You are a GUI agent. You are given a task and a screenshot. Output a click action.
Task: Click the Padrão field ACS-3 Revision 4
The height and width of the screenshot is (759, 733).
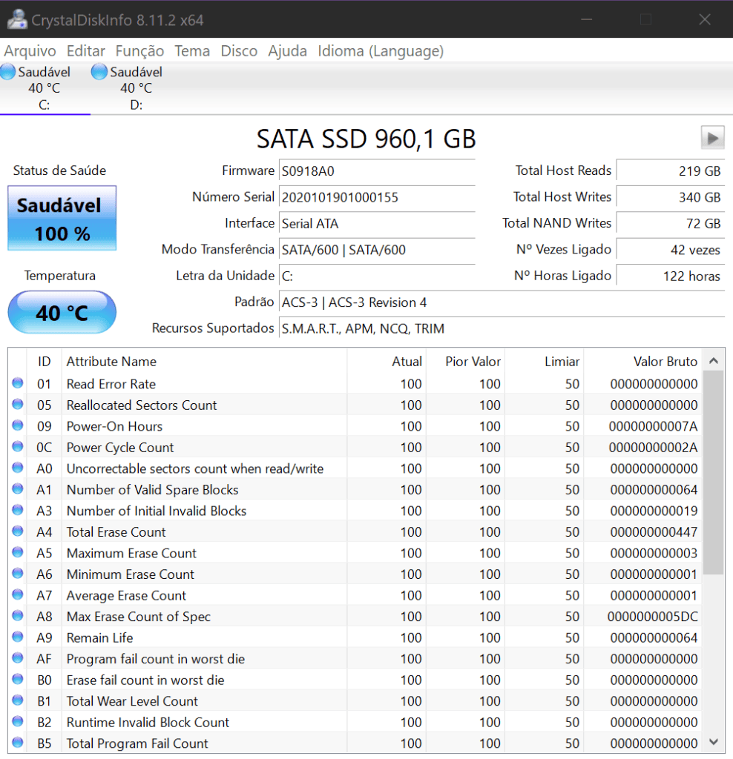(x=502, y=302)
